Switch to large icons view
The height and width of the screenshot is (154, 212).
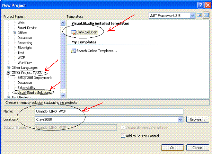pyautogui.click(x=199, y=16)
